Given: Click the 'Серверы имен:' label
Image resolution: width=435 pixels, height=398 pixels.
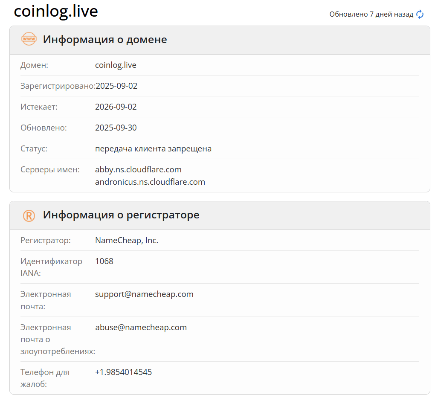Looking at the screenshot, I should [x=50, y=169].
